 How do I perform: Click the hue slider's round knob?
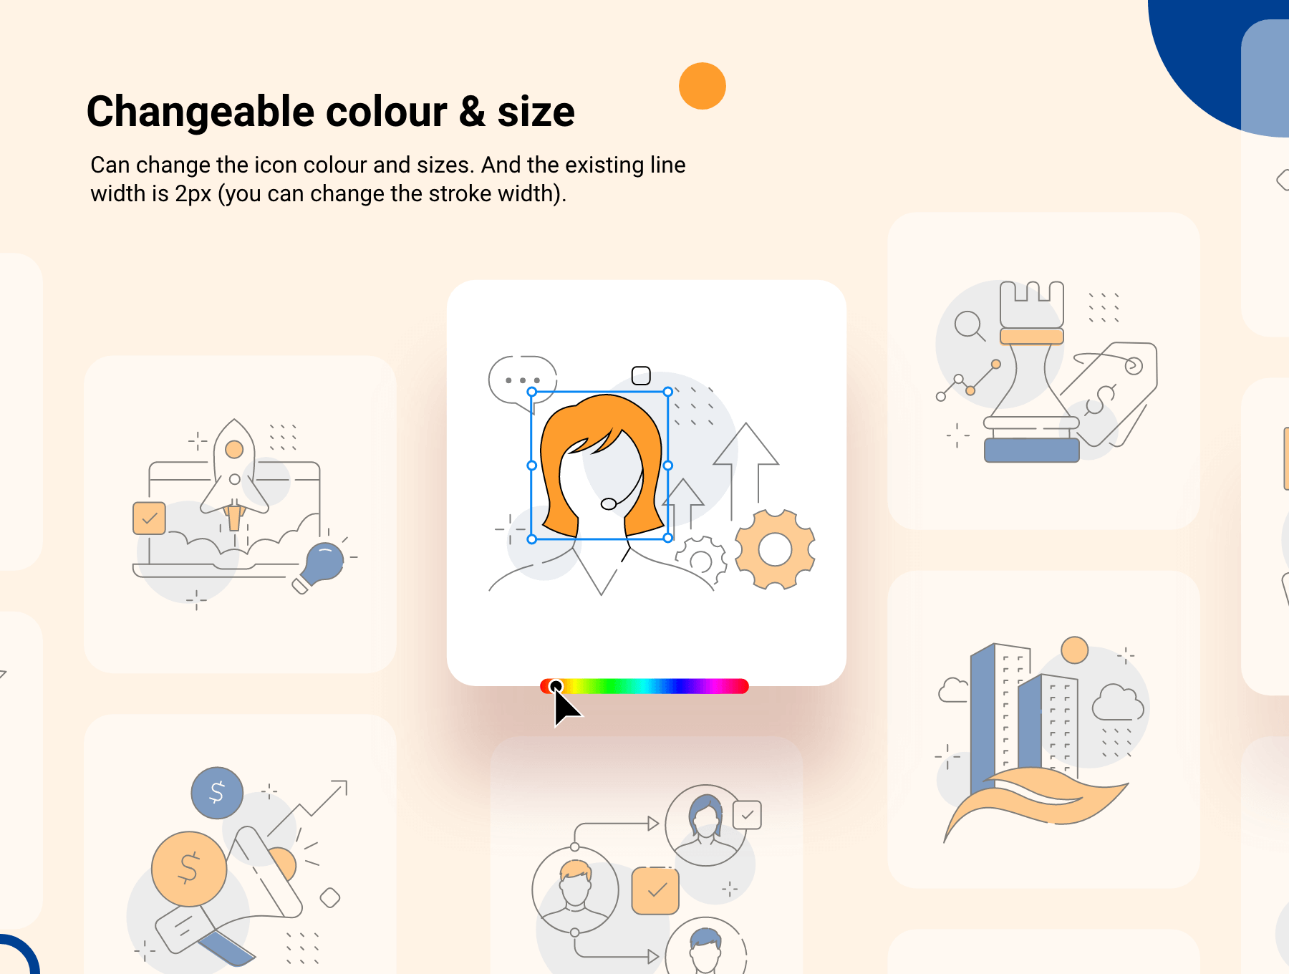coord(556,687)
